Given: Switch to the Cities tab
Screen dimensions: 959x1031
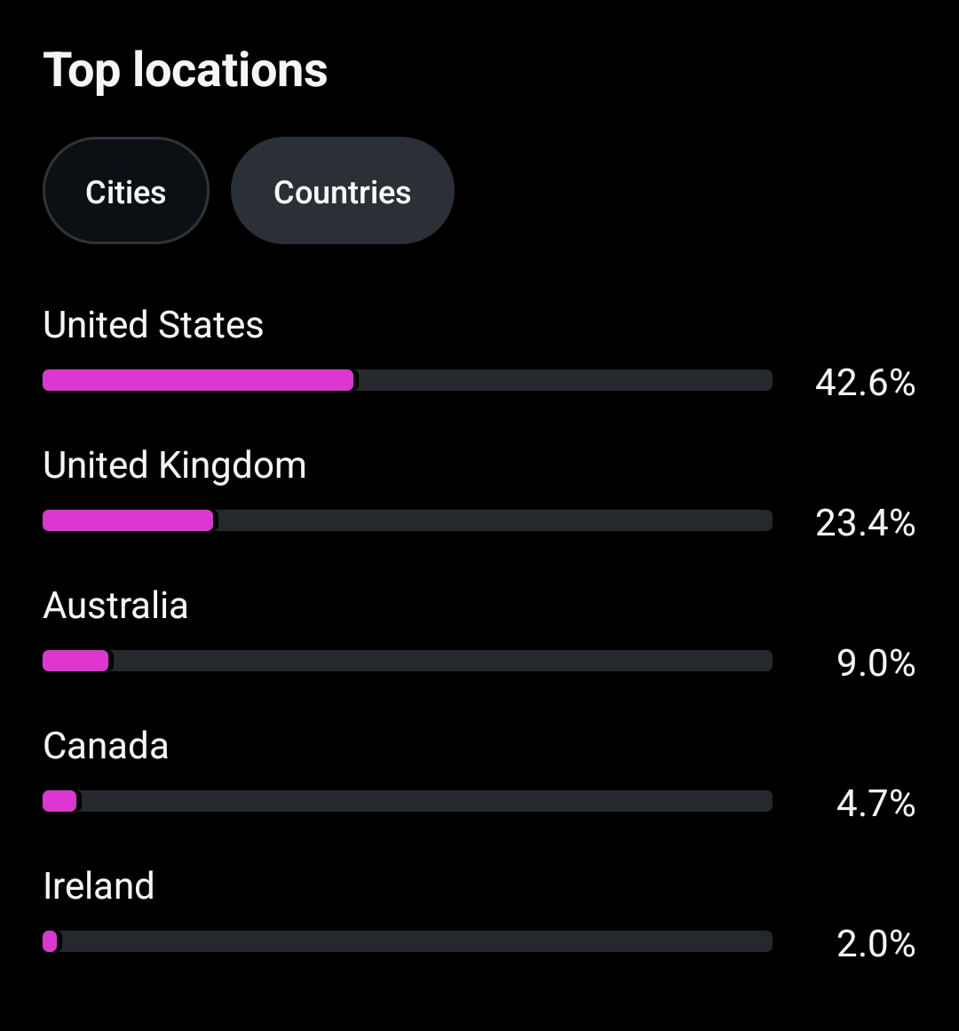Looking at the screenshot, I should pyautogui.click(x=125, y=191).
